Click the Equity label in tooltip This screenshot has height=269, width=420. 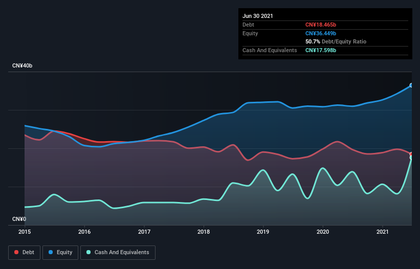tap(250, 33)
